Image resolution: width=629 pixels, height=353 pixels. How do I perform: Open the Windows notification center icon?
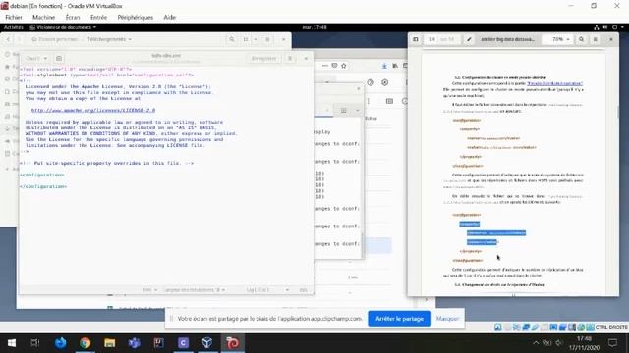pos(612,343)
